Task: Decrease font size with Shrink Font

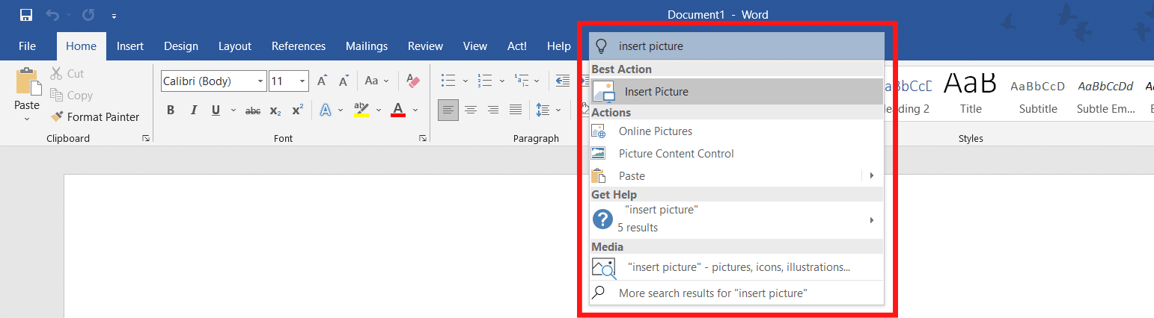Action: 344,81
